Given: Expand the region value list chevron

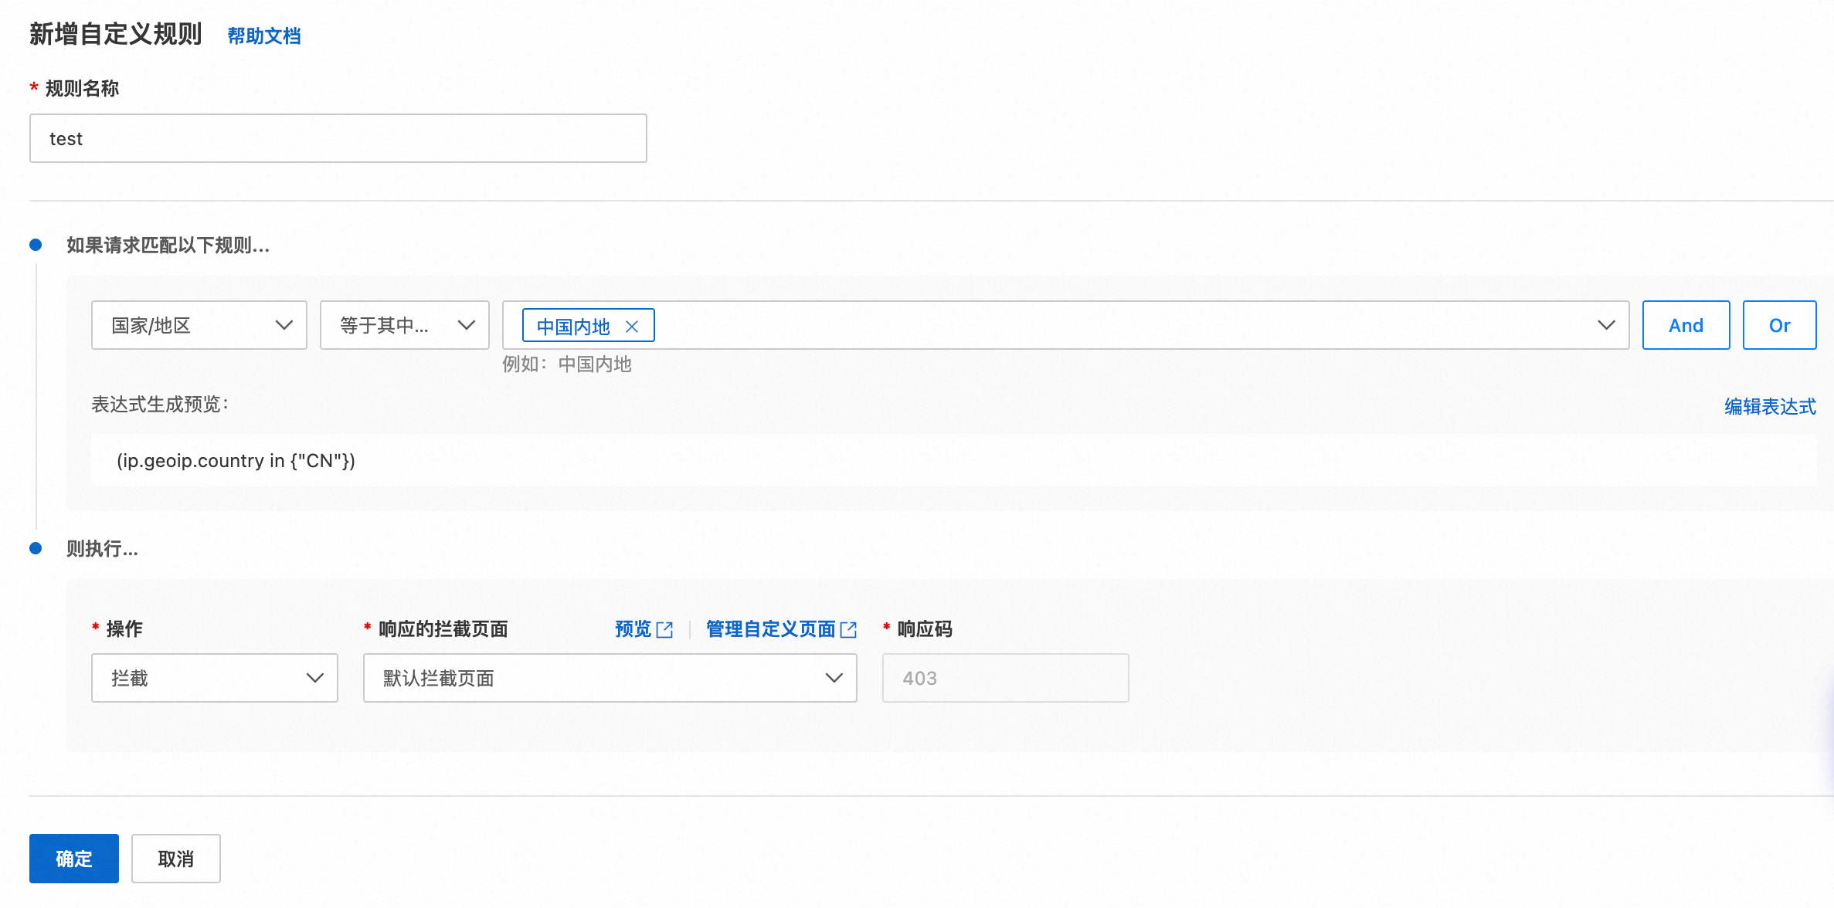Looking at the screenshot, I should tap(1606, 325).
